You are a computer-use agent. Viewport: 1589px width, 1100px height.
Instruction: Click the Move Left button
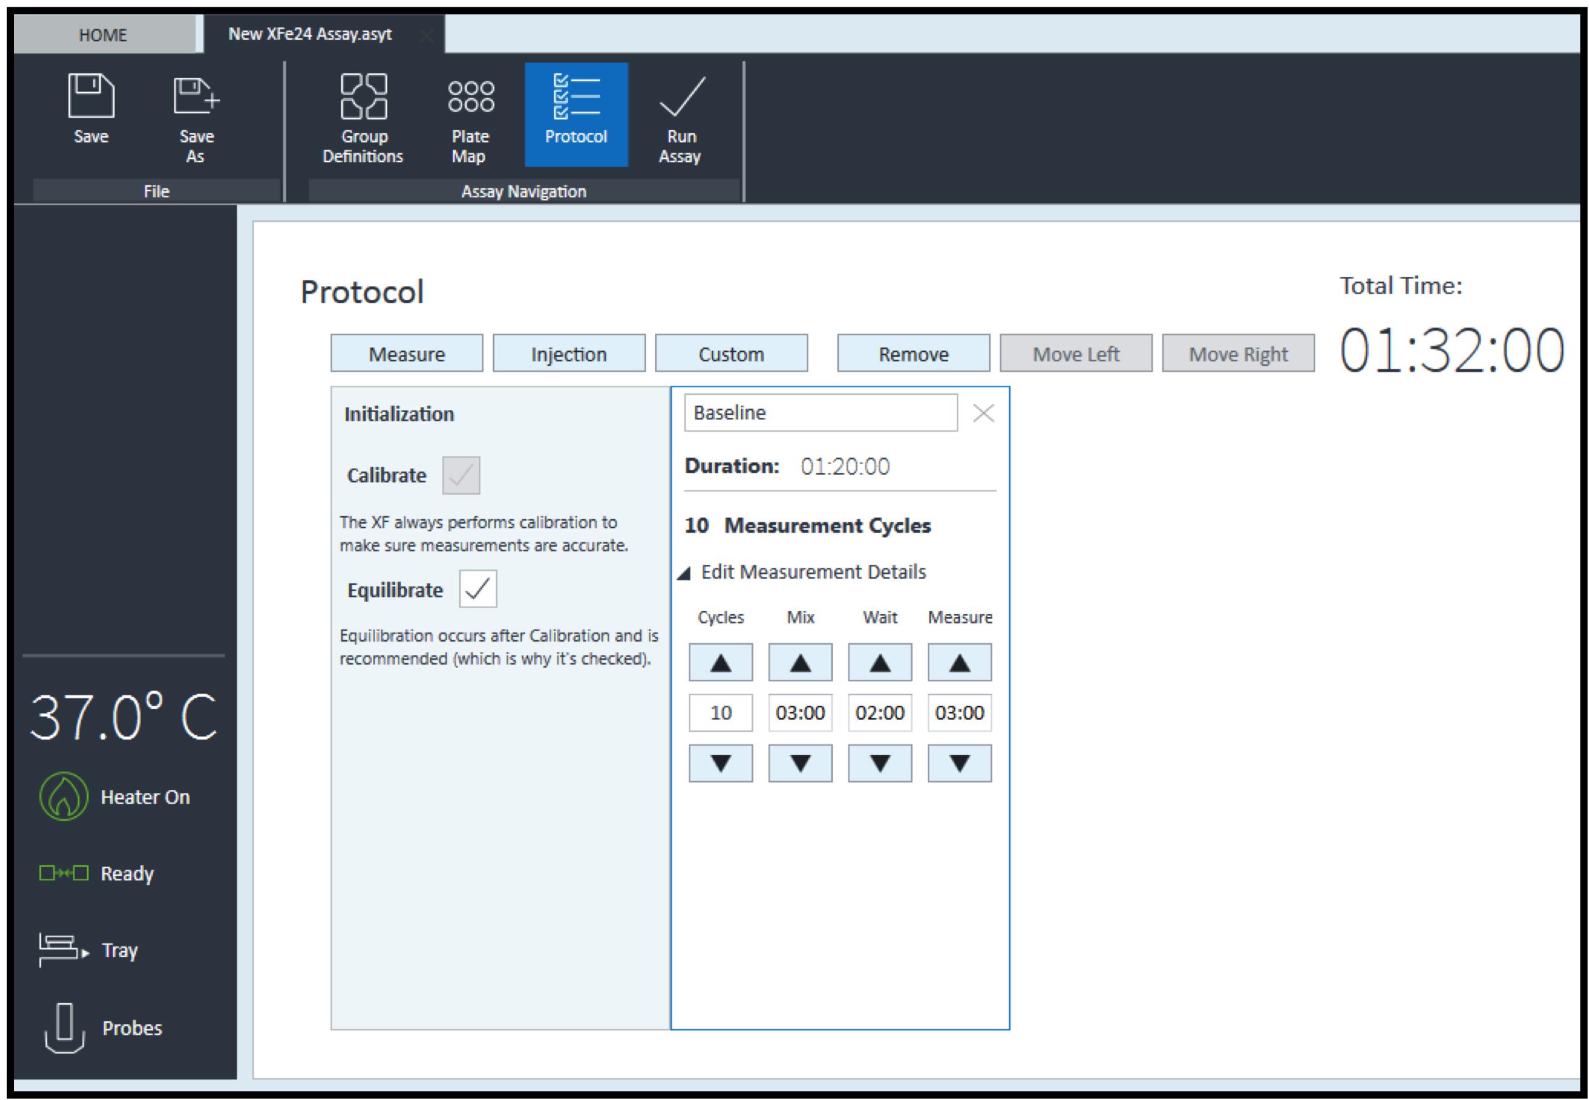1076,354
